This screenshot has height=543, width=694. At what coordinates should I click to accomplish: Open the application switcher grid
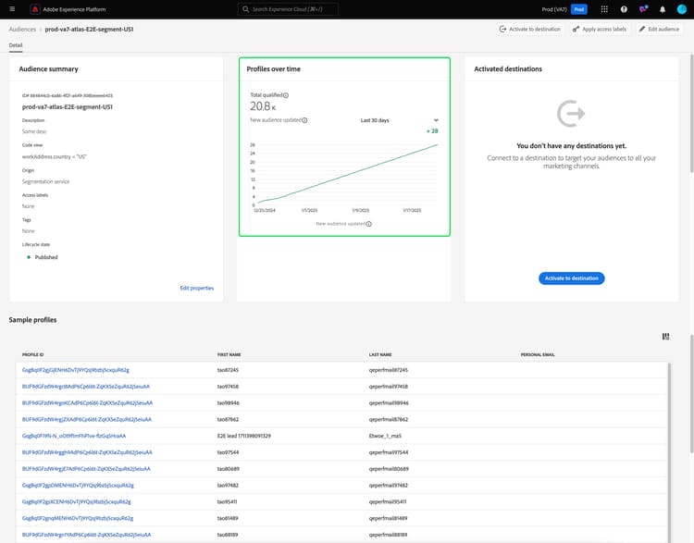604,9
